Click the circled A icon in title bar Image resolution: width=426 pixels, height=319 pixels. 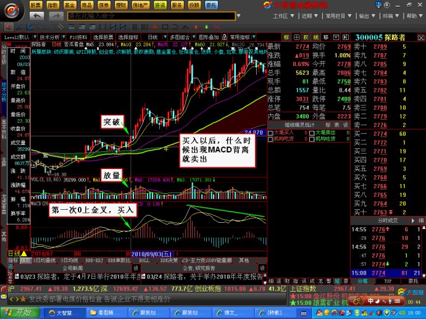[387, 4]
